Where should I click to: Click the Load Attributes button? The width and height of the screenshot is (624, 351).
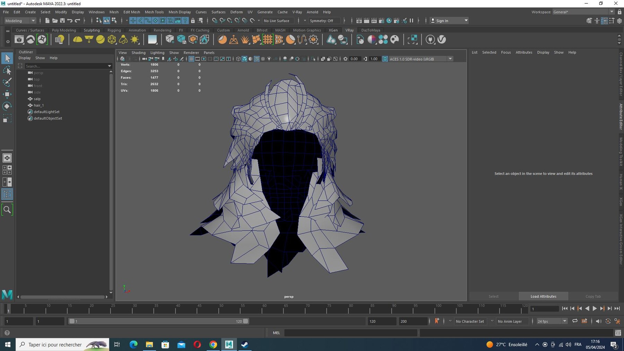click(543, 296)
